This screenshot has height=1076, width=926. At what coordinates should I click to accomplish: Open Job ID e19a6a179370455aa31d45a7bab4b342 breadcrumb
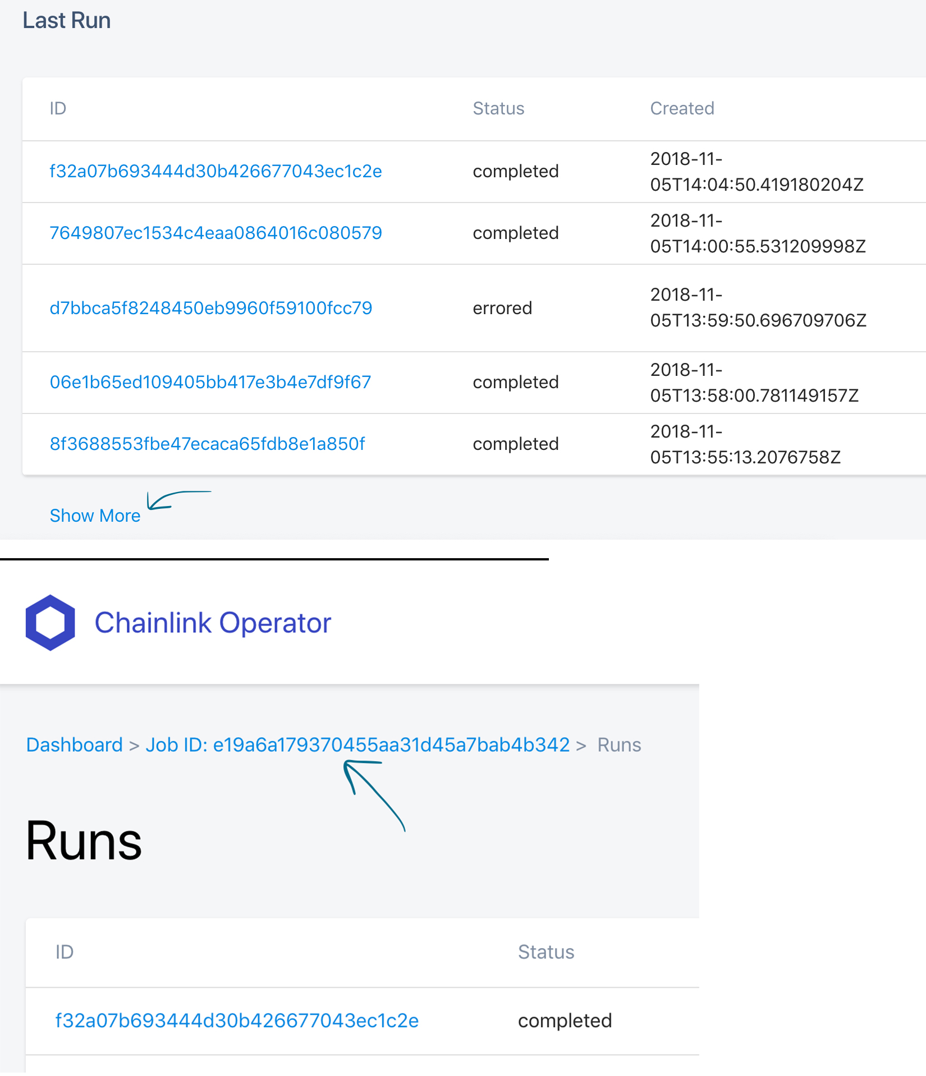pyautogui.click(x=358, y=744)
